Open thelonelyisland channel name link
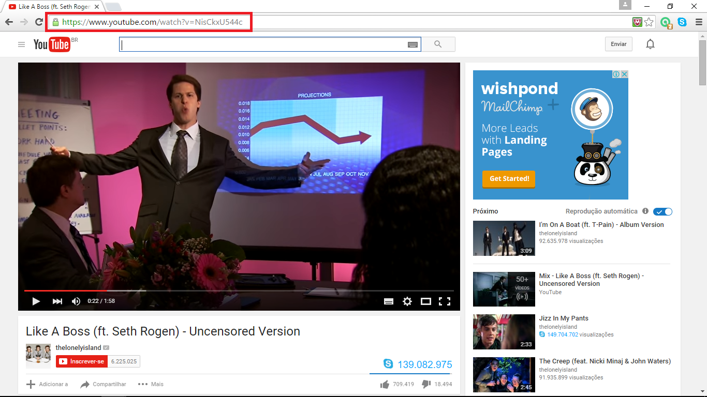 pyautogui.click(x=79, y=348)
